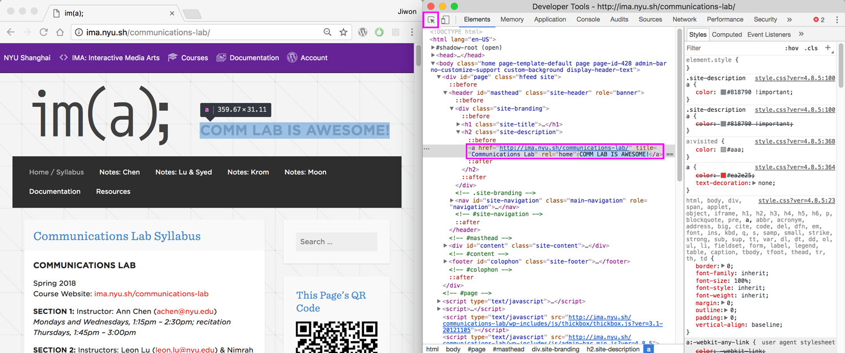Viewport: 845px width, 353px height.
Task: Expand the footer colophon node
Action: point(445,261)
